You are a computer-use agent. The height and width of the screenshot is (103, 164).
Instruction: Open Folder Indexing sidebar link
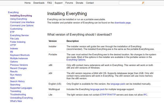(x=18, y=42)
